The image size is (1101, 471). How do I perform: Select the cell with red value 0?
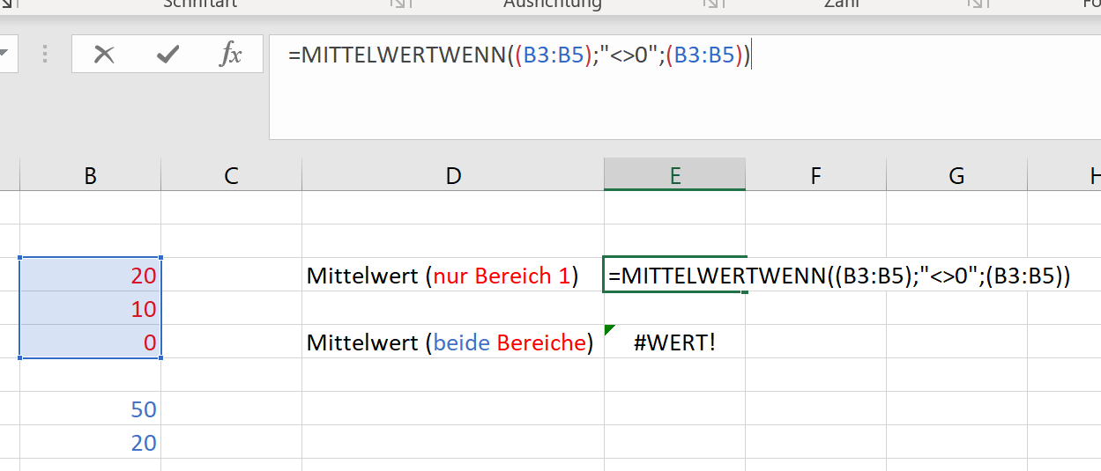pos(90,342)
